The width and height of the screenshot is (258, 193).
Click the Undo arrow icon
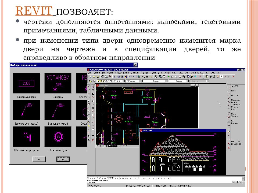[131, 76]
